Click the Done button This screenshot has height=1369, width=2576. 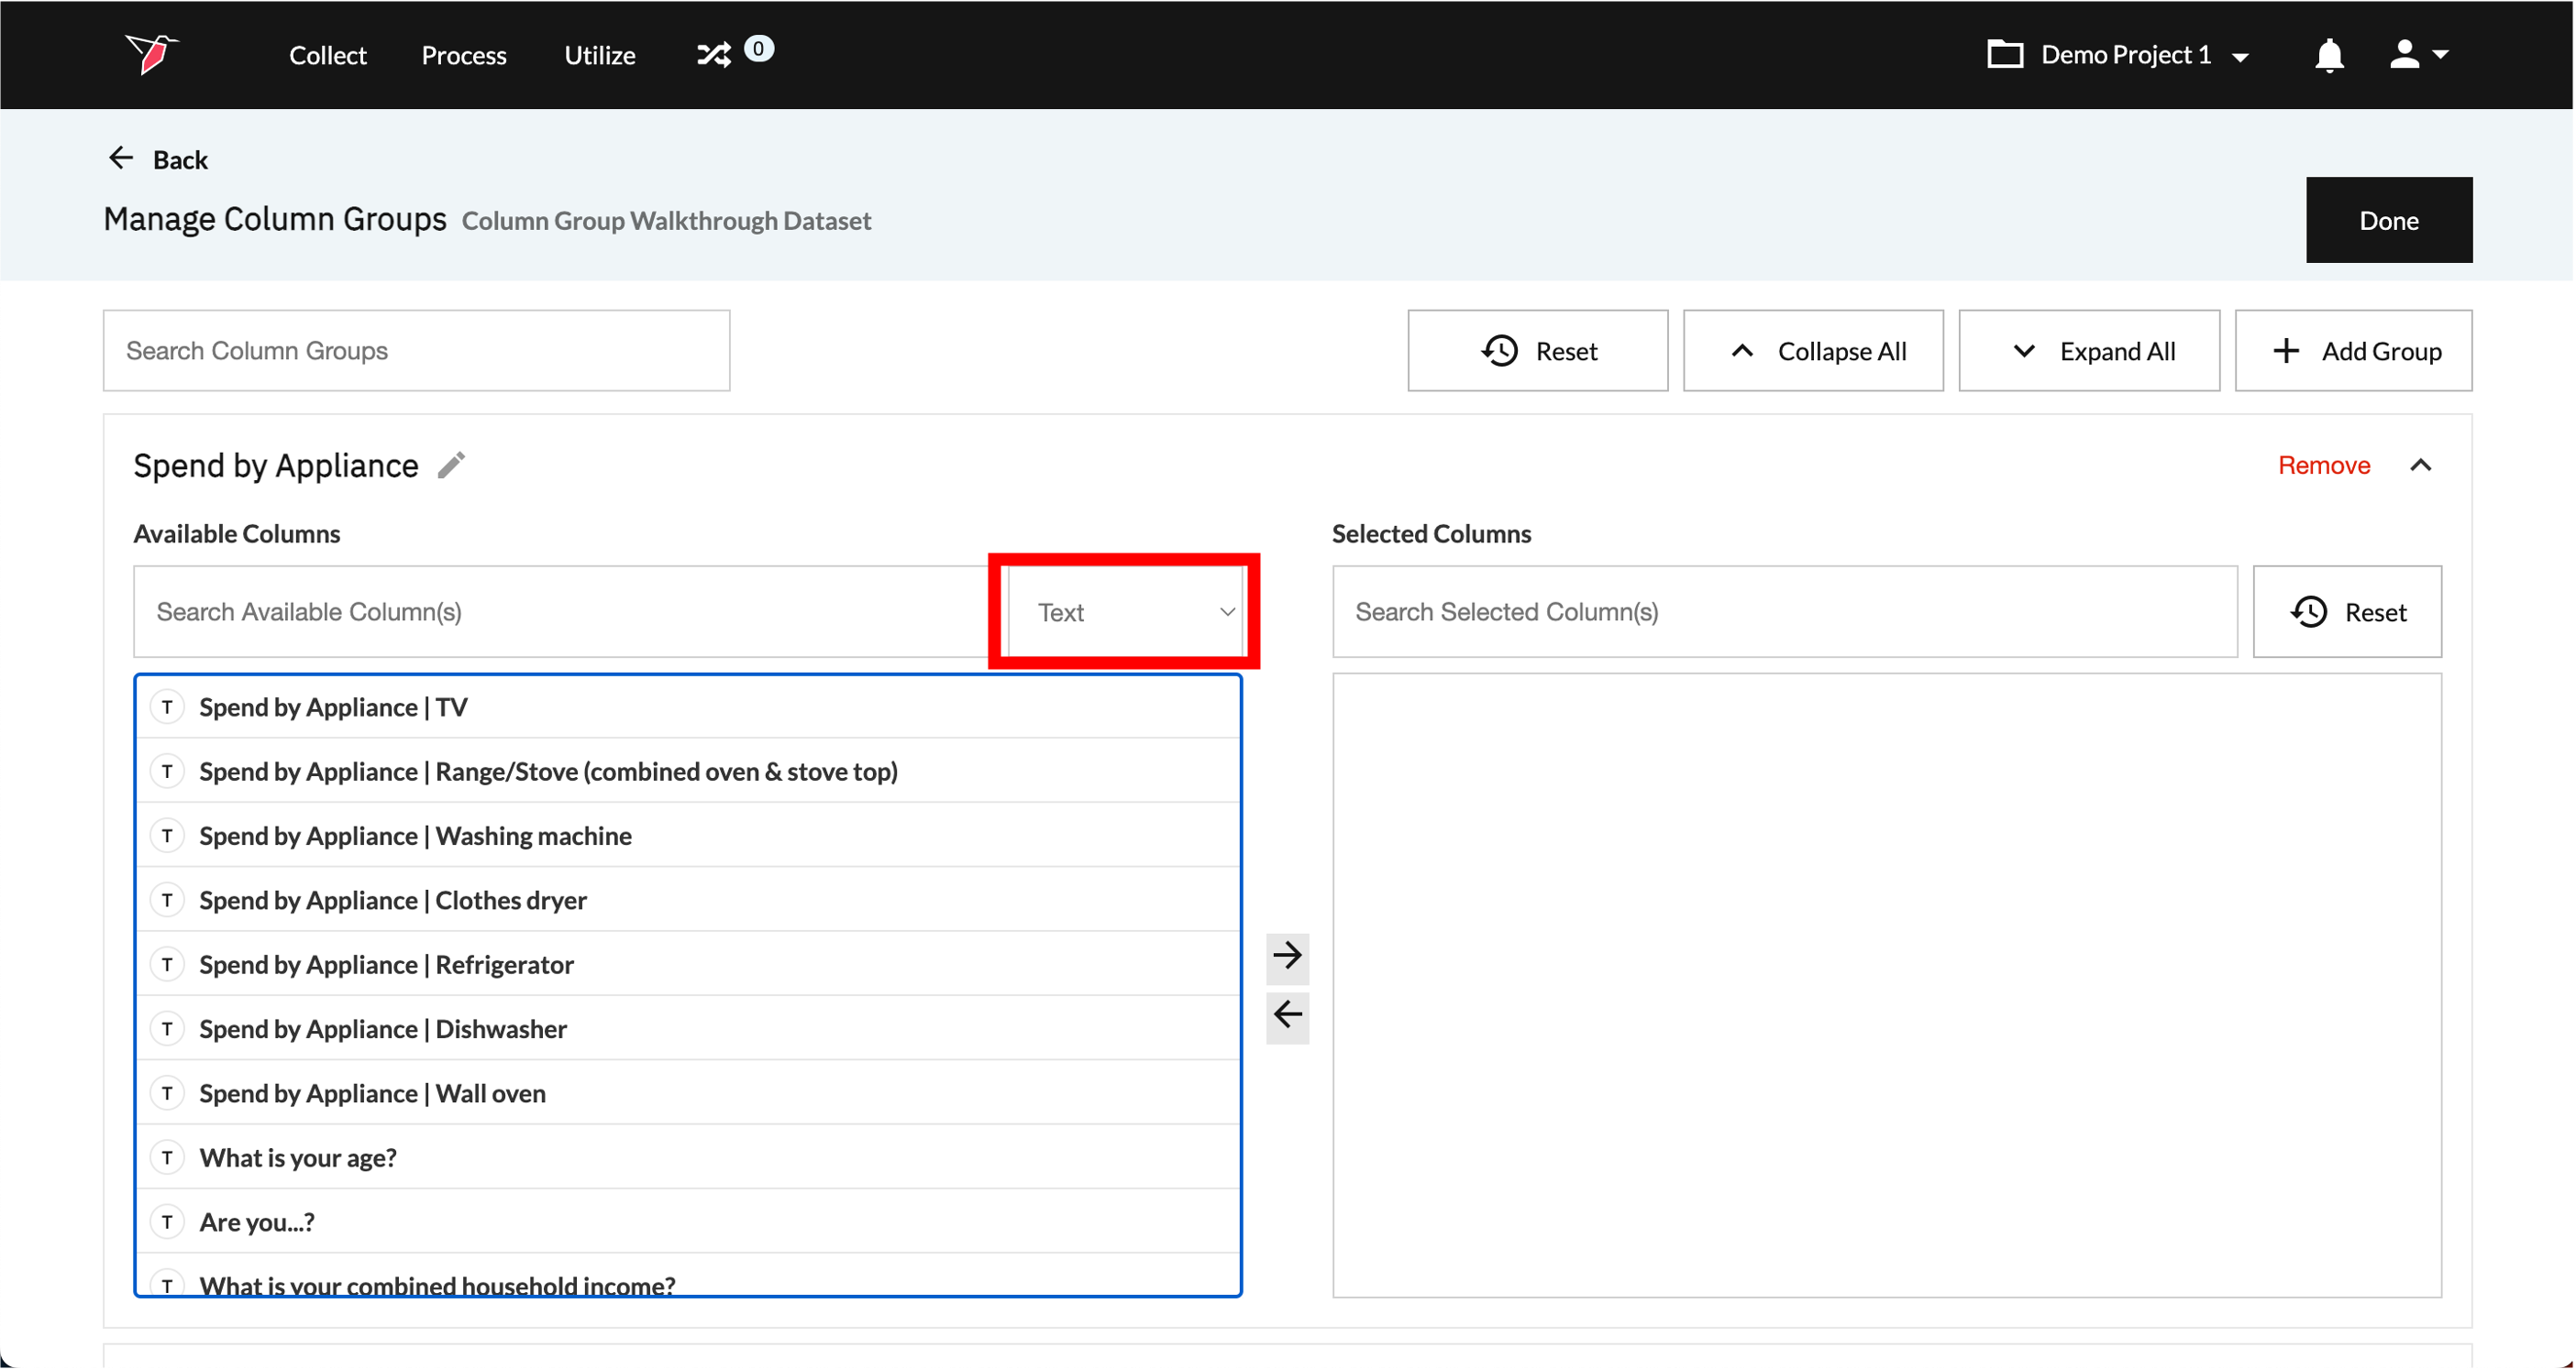tap(2388, 220)
